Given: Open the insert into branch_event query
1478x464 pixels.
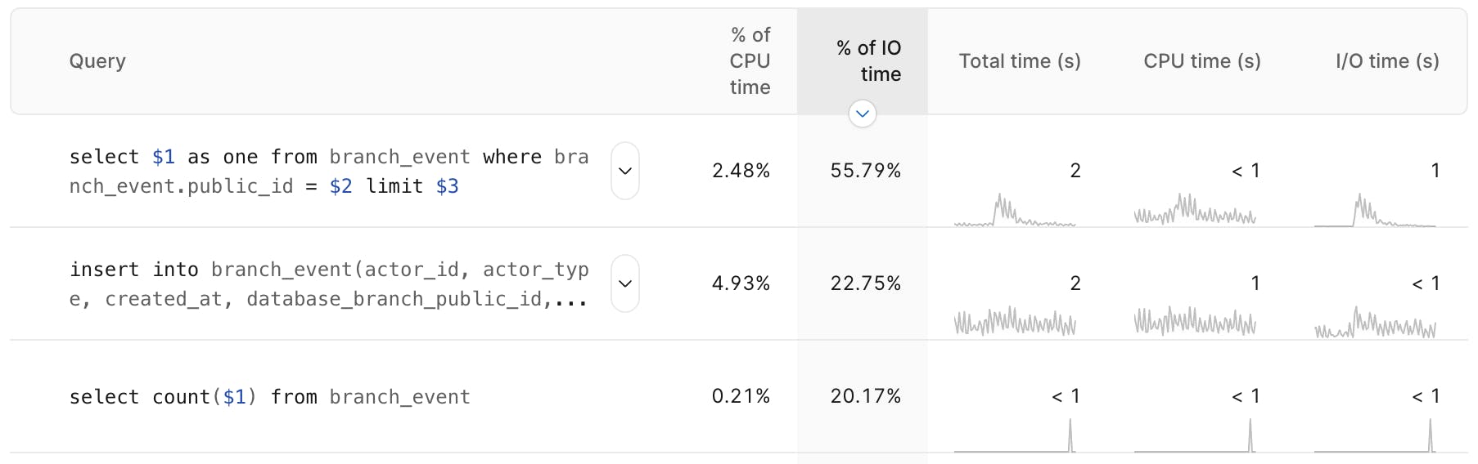Looking at the screenshot, I should pyautogui.click(x=328, y=284).
